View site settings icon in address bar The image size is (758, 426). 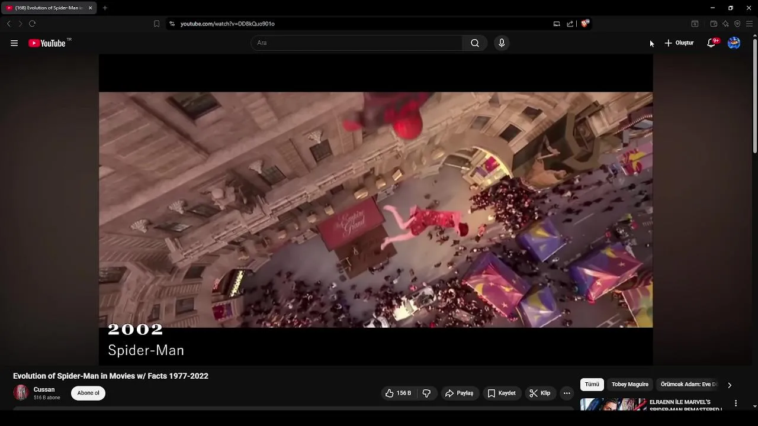[172, 24]
